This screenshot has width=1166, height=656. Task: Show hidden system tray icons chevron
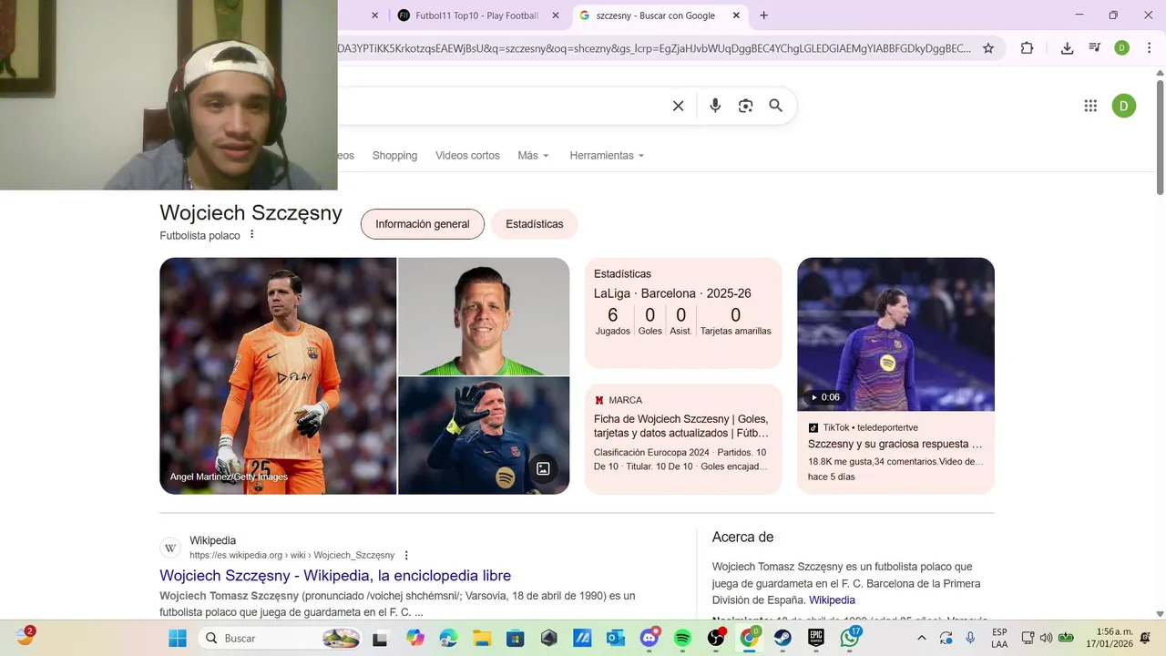[x=921, y=638]
